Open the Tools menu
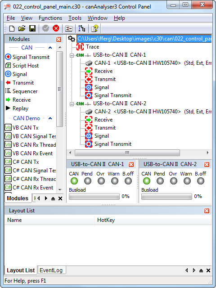Image resolution: width=216 pixels, height=288 pixels. [75, 18]
